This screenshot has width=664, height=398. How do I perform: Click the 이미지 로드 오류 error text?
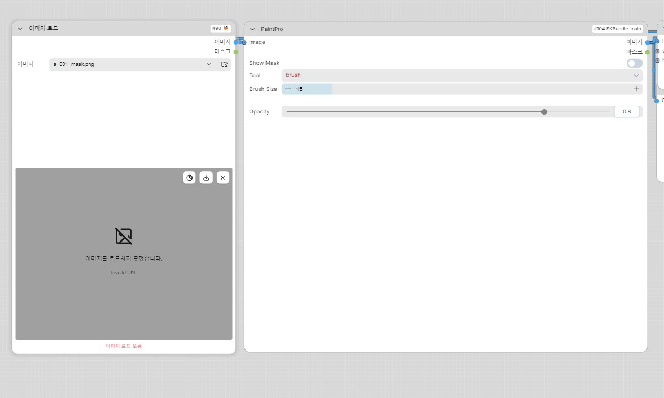tap(124, 346)
